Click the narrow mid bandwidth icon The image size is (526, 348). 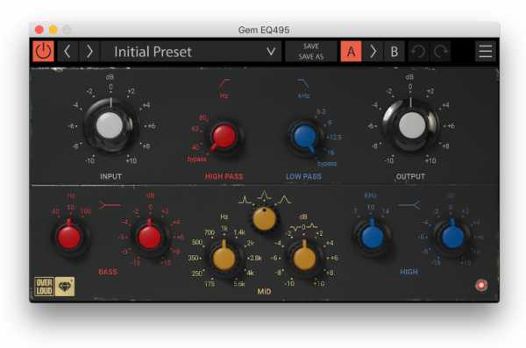point(245,200)
